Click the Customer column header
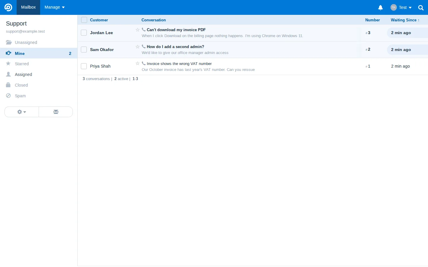The image size is (428, 267). coord(99,20)
